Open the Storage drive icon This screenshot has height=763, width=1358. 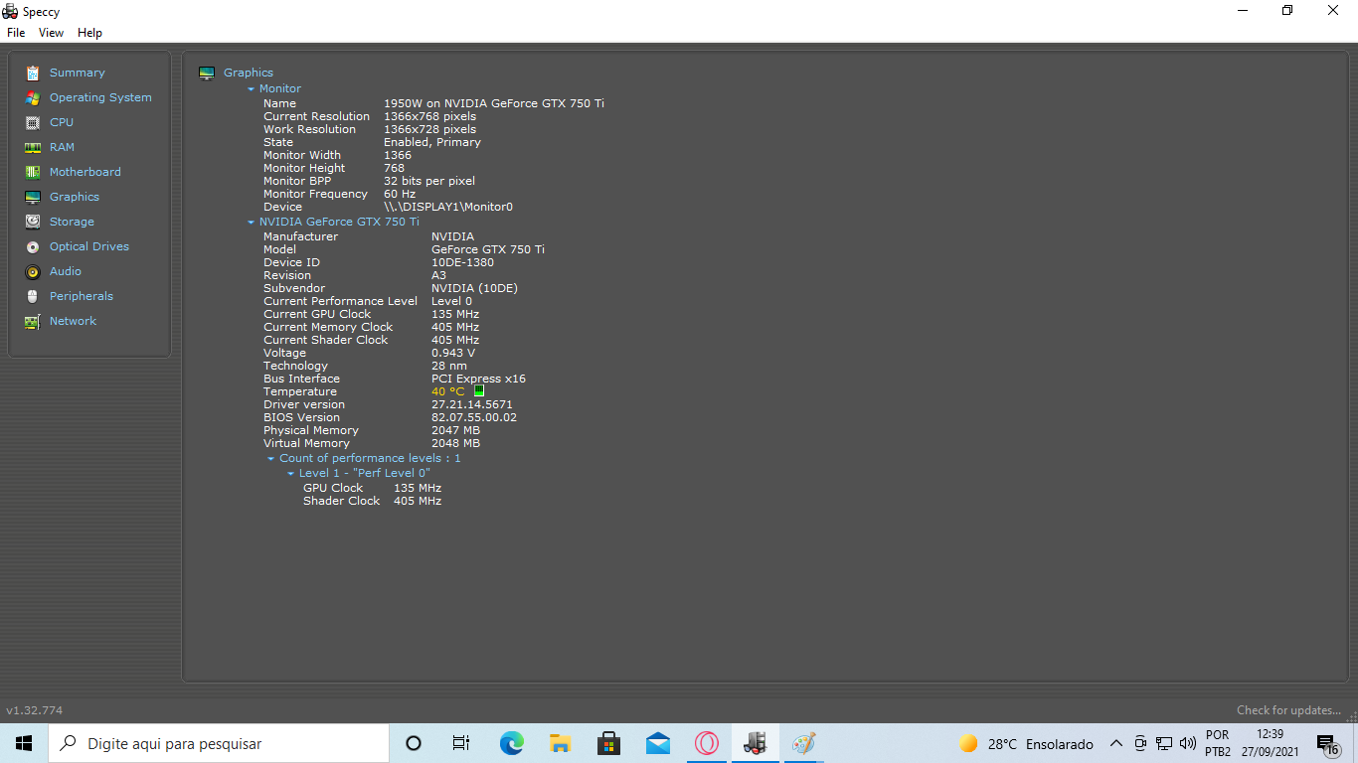[33, 222]
